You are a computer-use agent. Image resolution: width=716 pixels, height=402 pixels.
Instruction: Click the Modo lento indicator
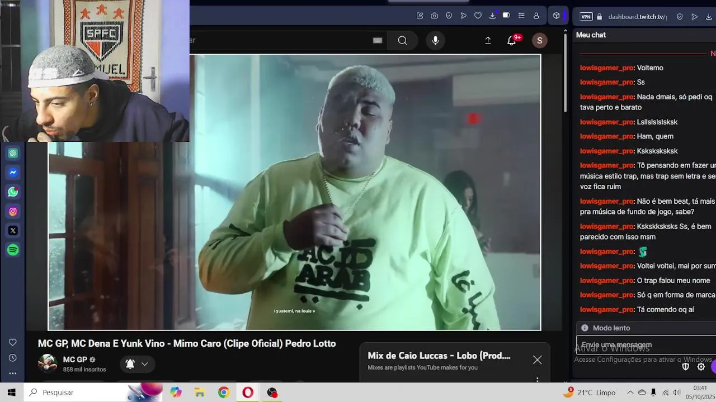point(606,328)
